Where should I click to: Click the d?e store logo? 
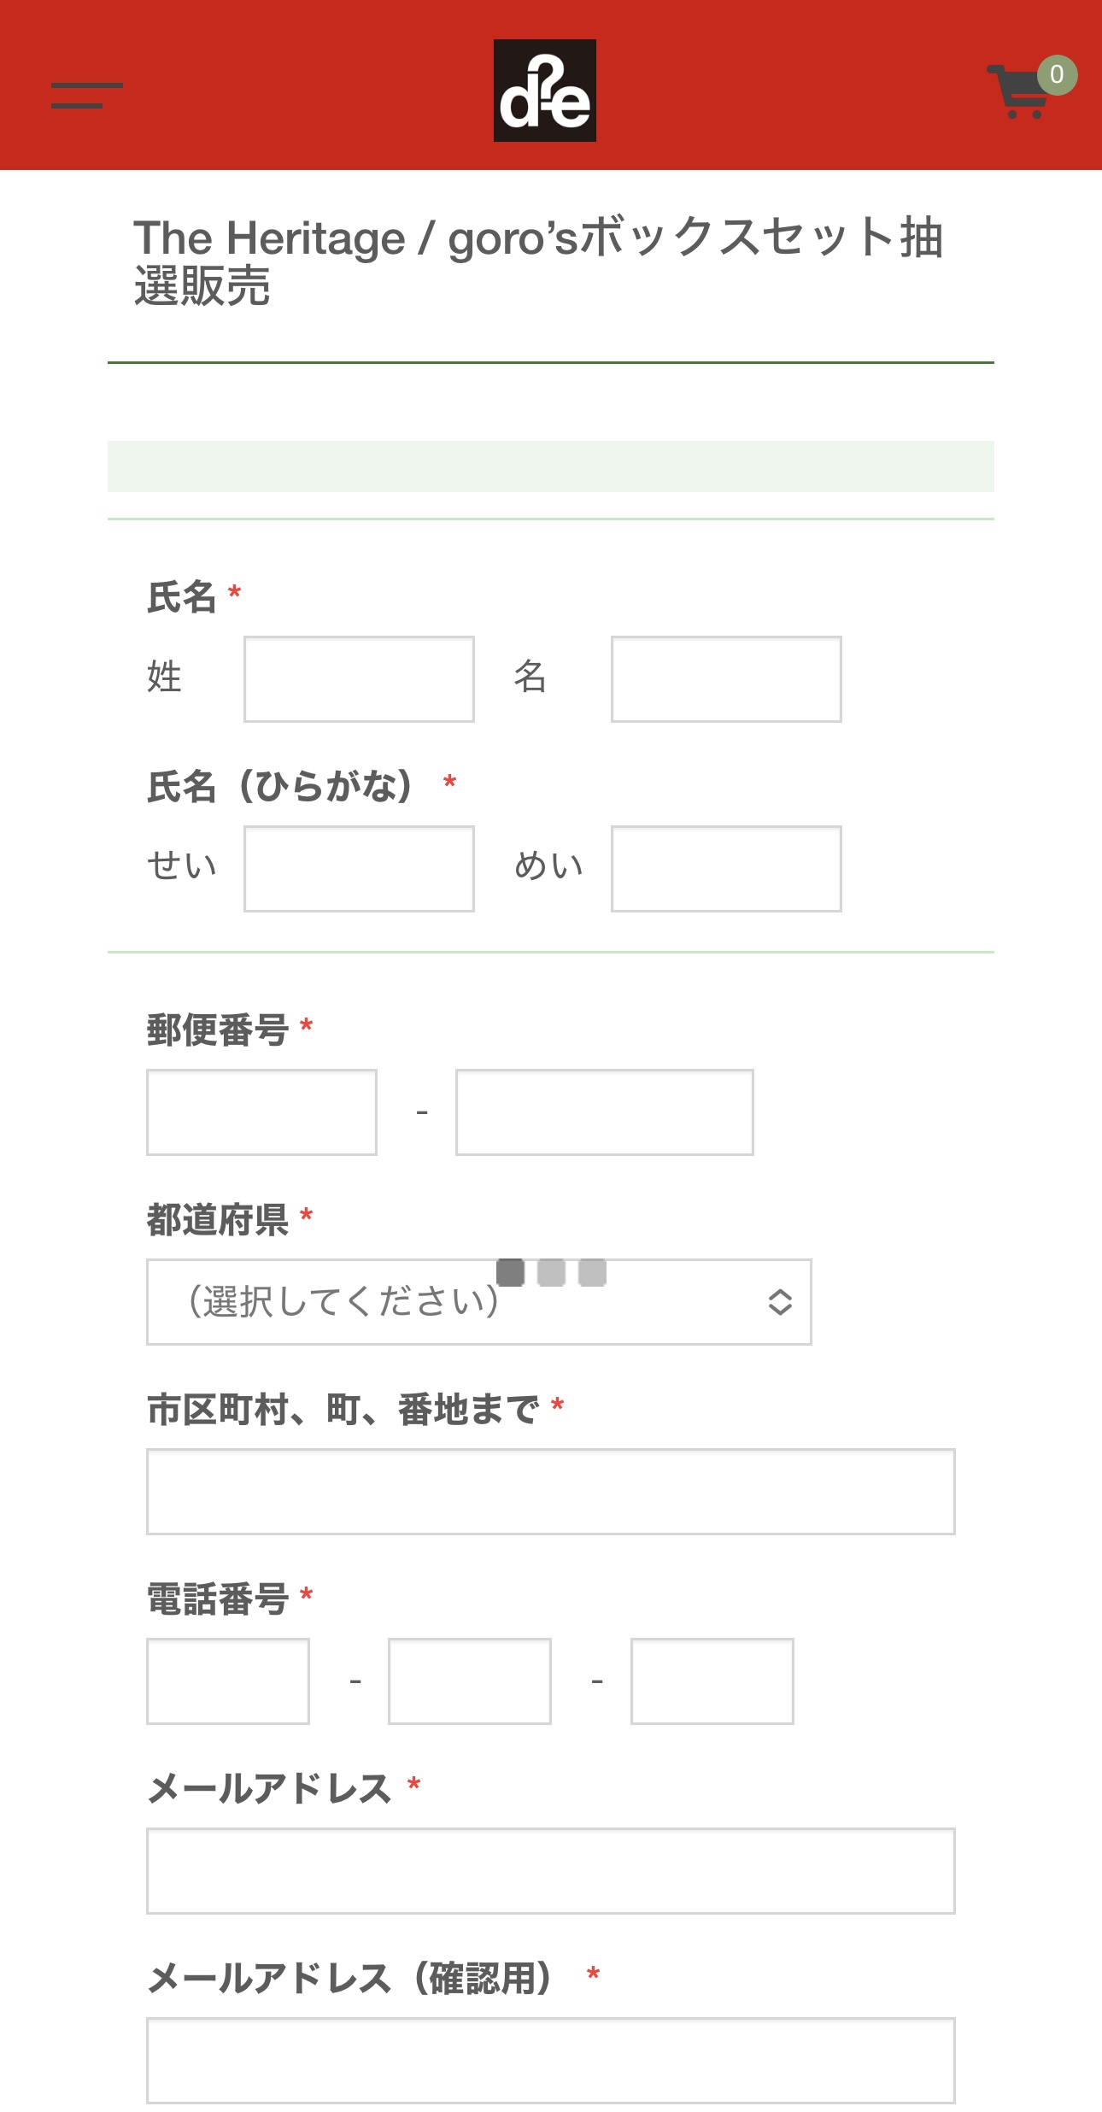click(544, 91)
